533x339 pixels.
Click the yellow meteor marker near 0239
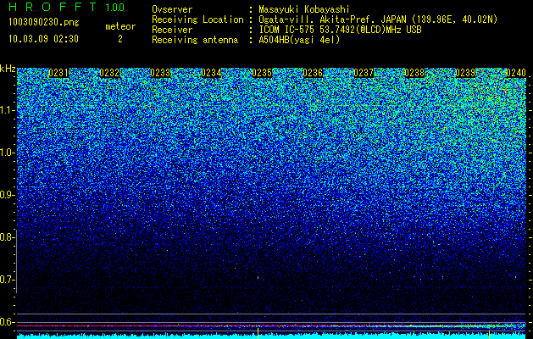click(x=490, y=333)
